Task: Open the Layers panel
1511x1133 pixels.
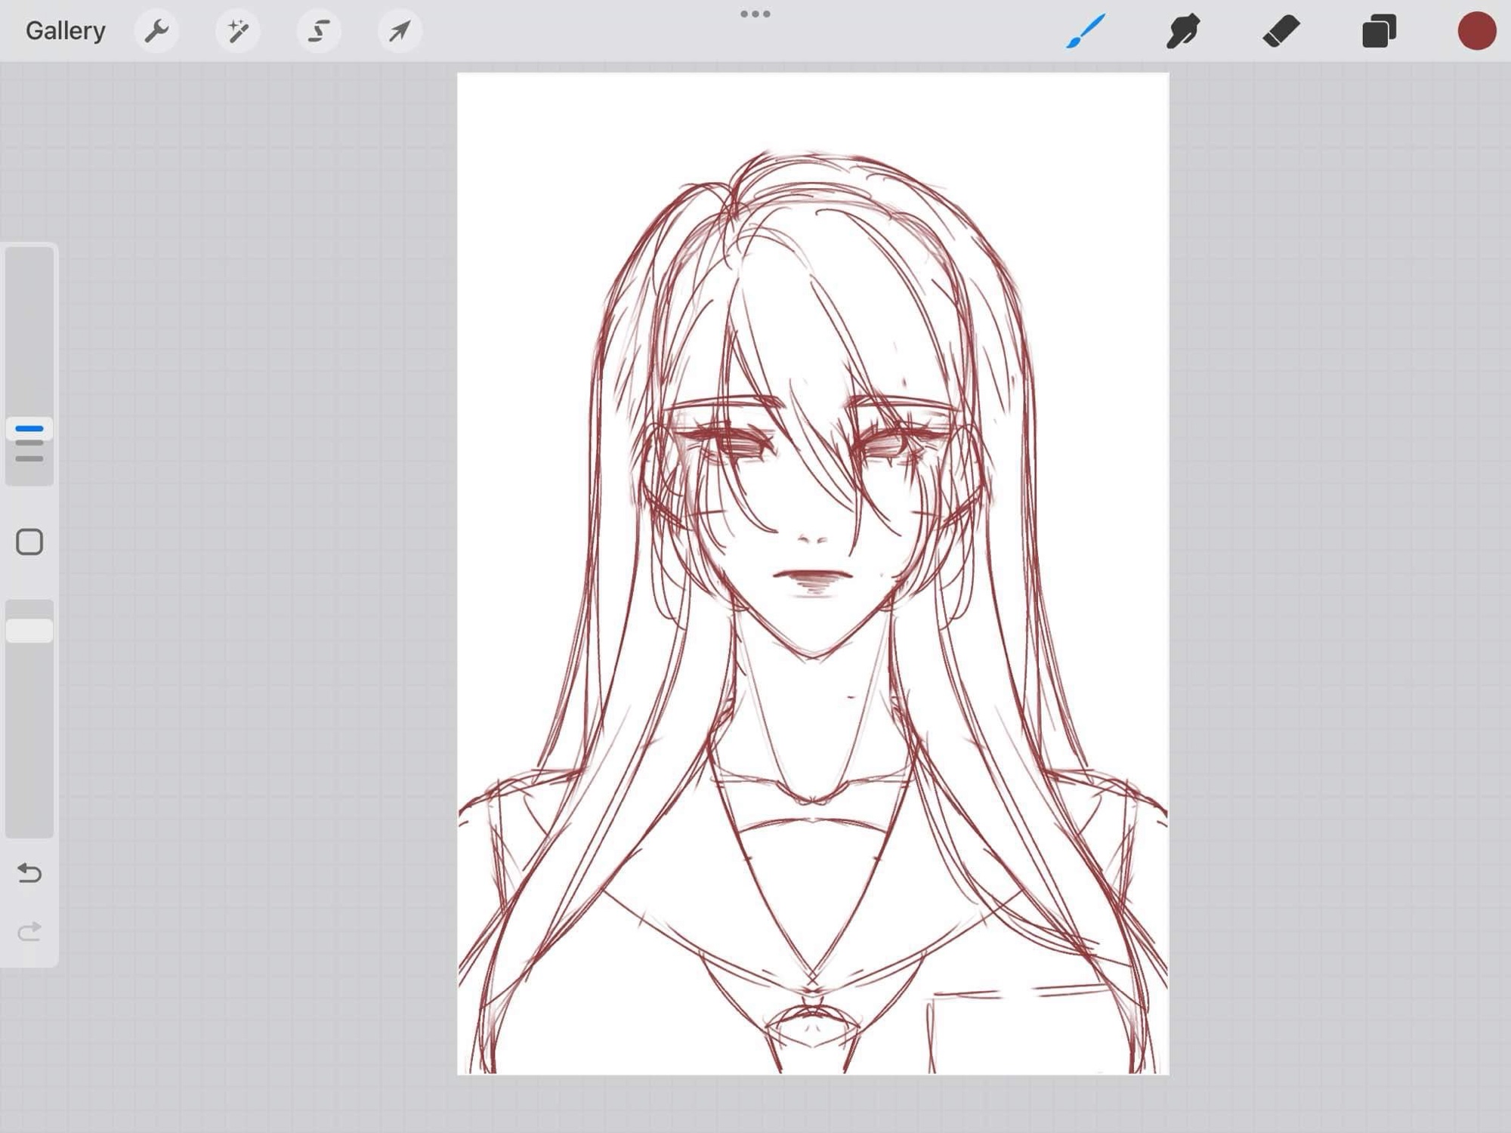Action: (1379, 31)
